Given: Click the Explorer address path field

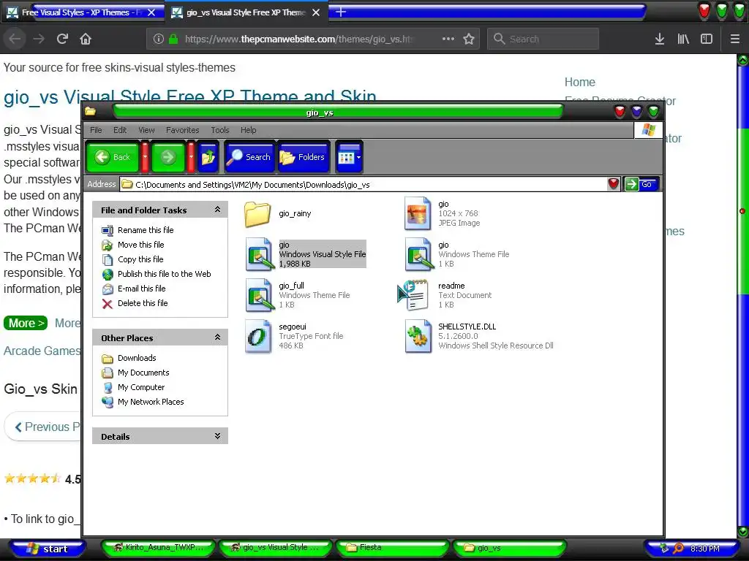Looking at the screenshot, I should click(x=363, y=185).
